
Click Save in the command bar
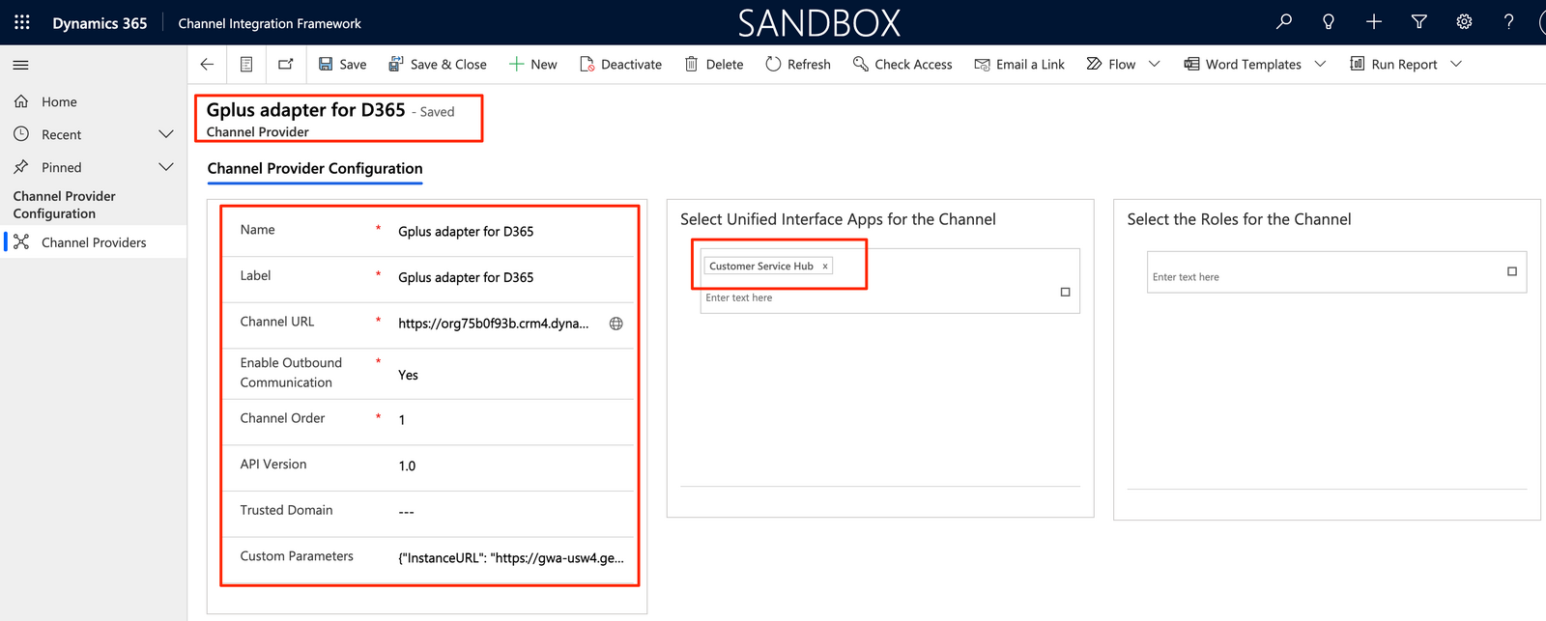[343, 64]
